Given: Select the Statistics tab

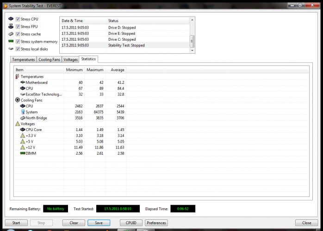Looking at the screenshot, I should (x=88, y=59).
